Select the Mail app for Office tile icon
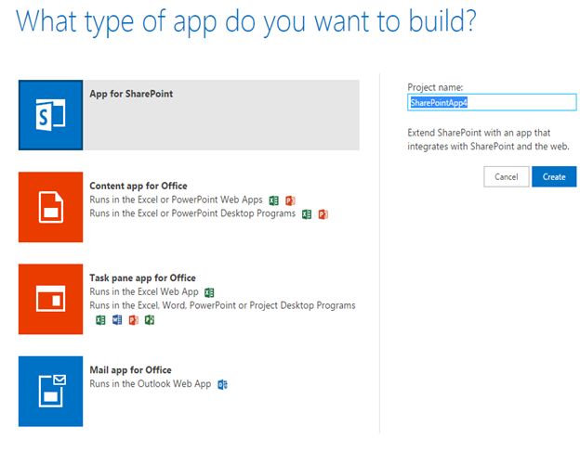 (x=51, y=392)
